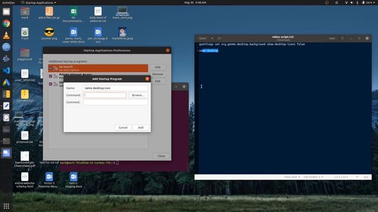Expand Open recent files arrow in editor
The image size is (378, 212).
tap(212, 38)
